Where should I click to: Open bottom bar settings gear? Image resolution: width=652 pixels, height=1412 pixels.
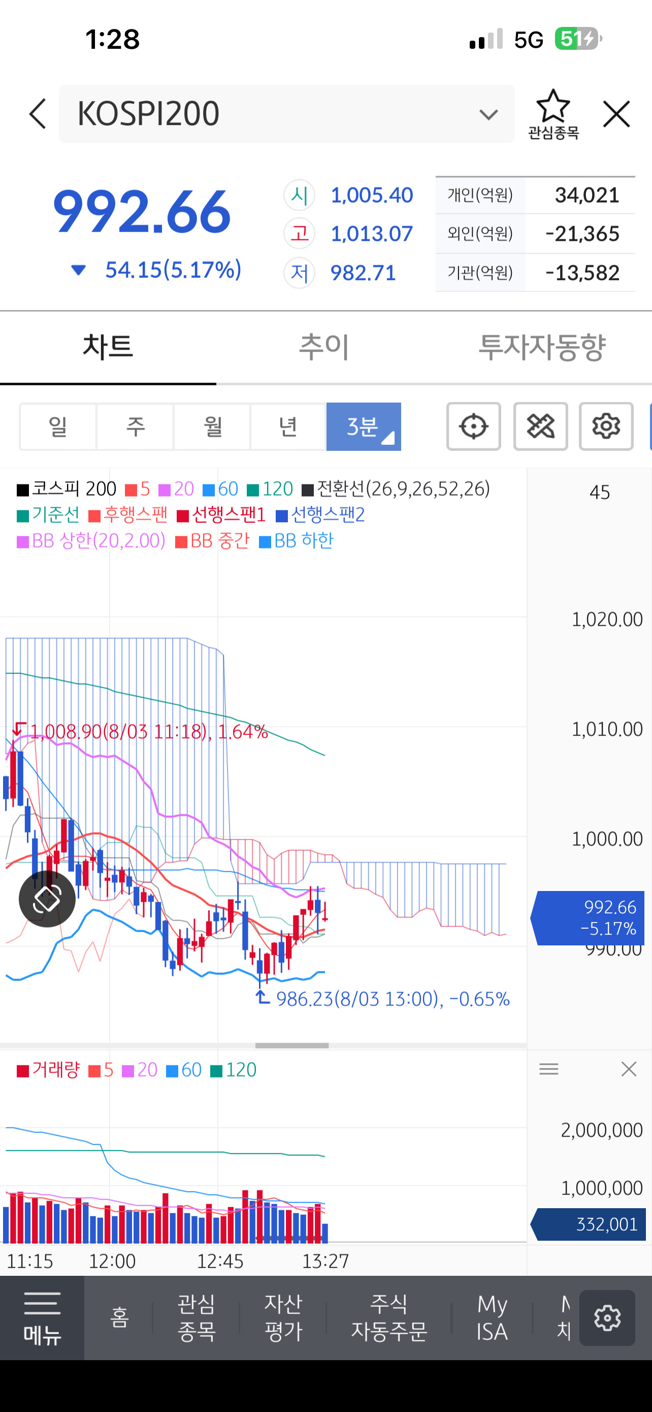[x=607, y=1318]
